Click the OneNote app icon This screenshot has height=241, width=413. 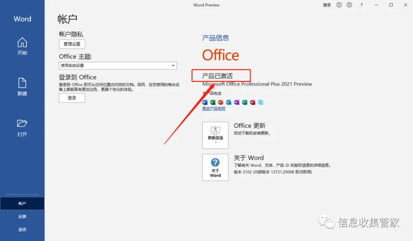pos(237,102)
